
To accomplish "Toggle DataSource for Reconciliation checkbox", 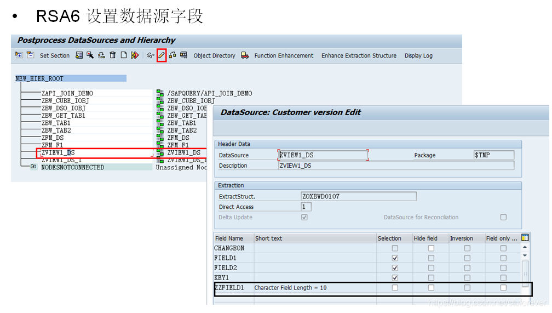I will pyautogui.click(x=503, y=217).
